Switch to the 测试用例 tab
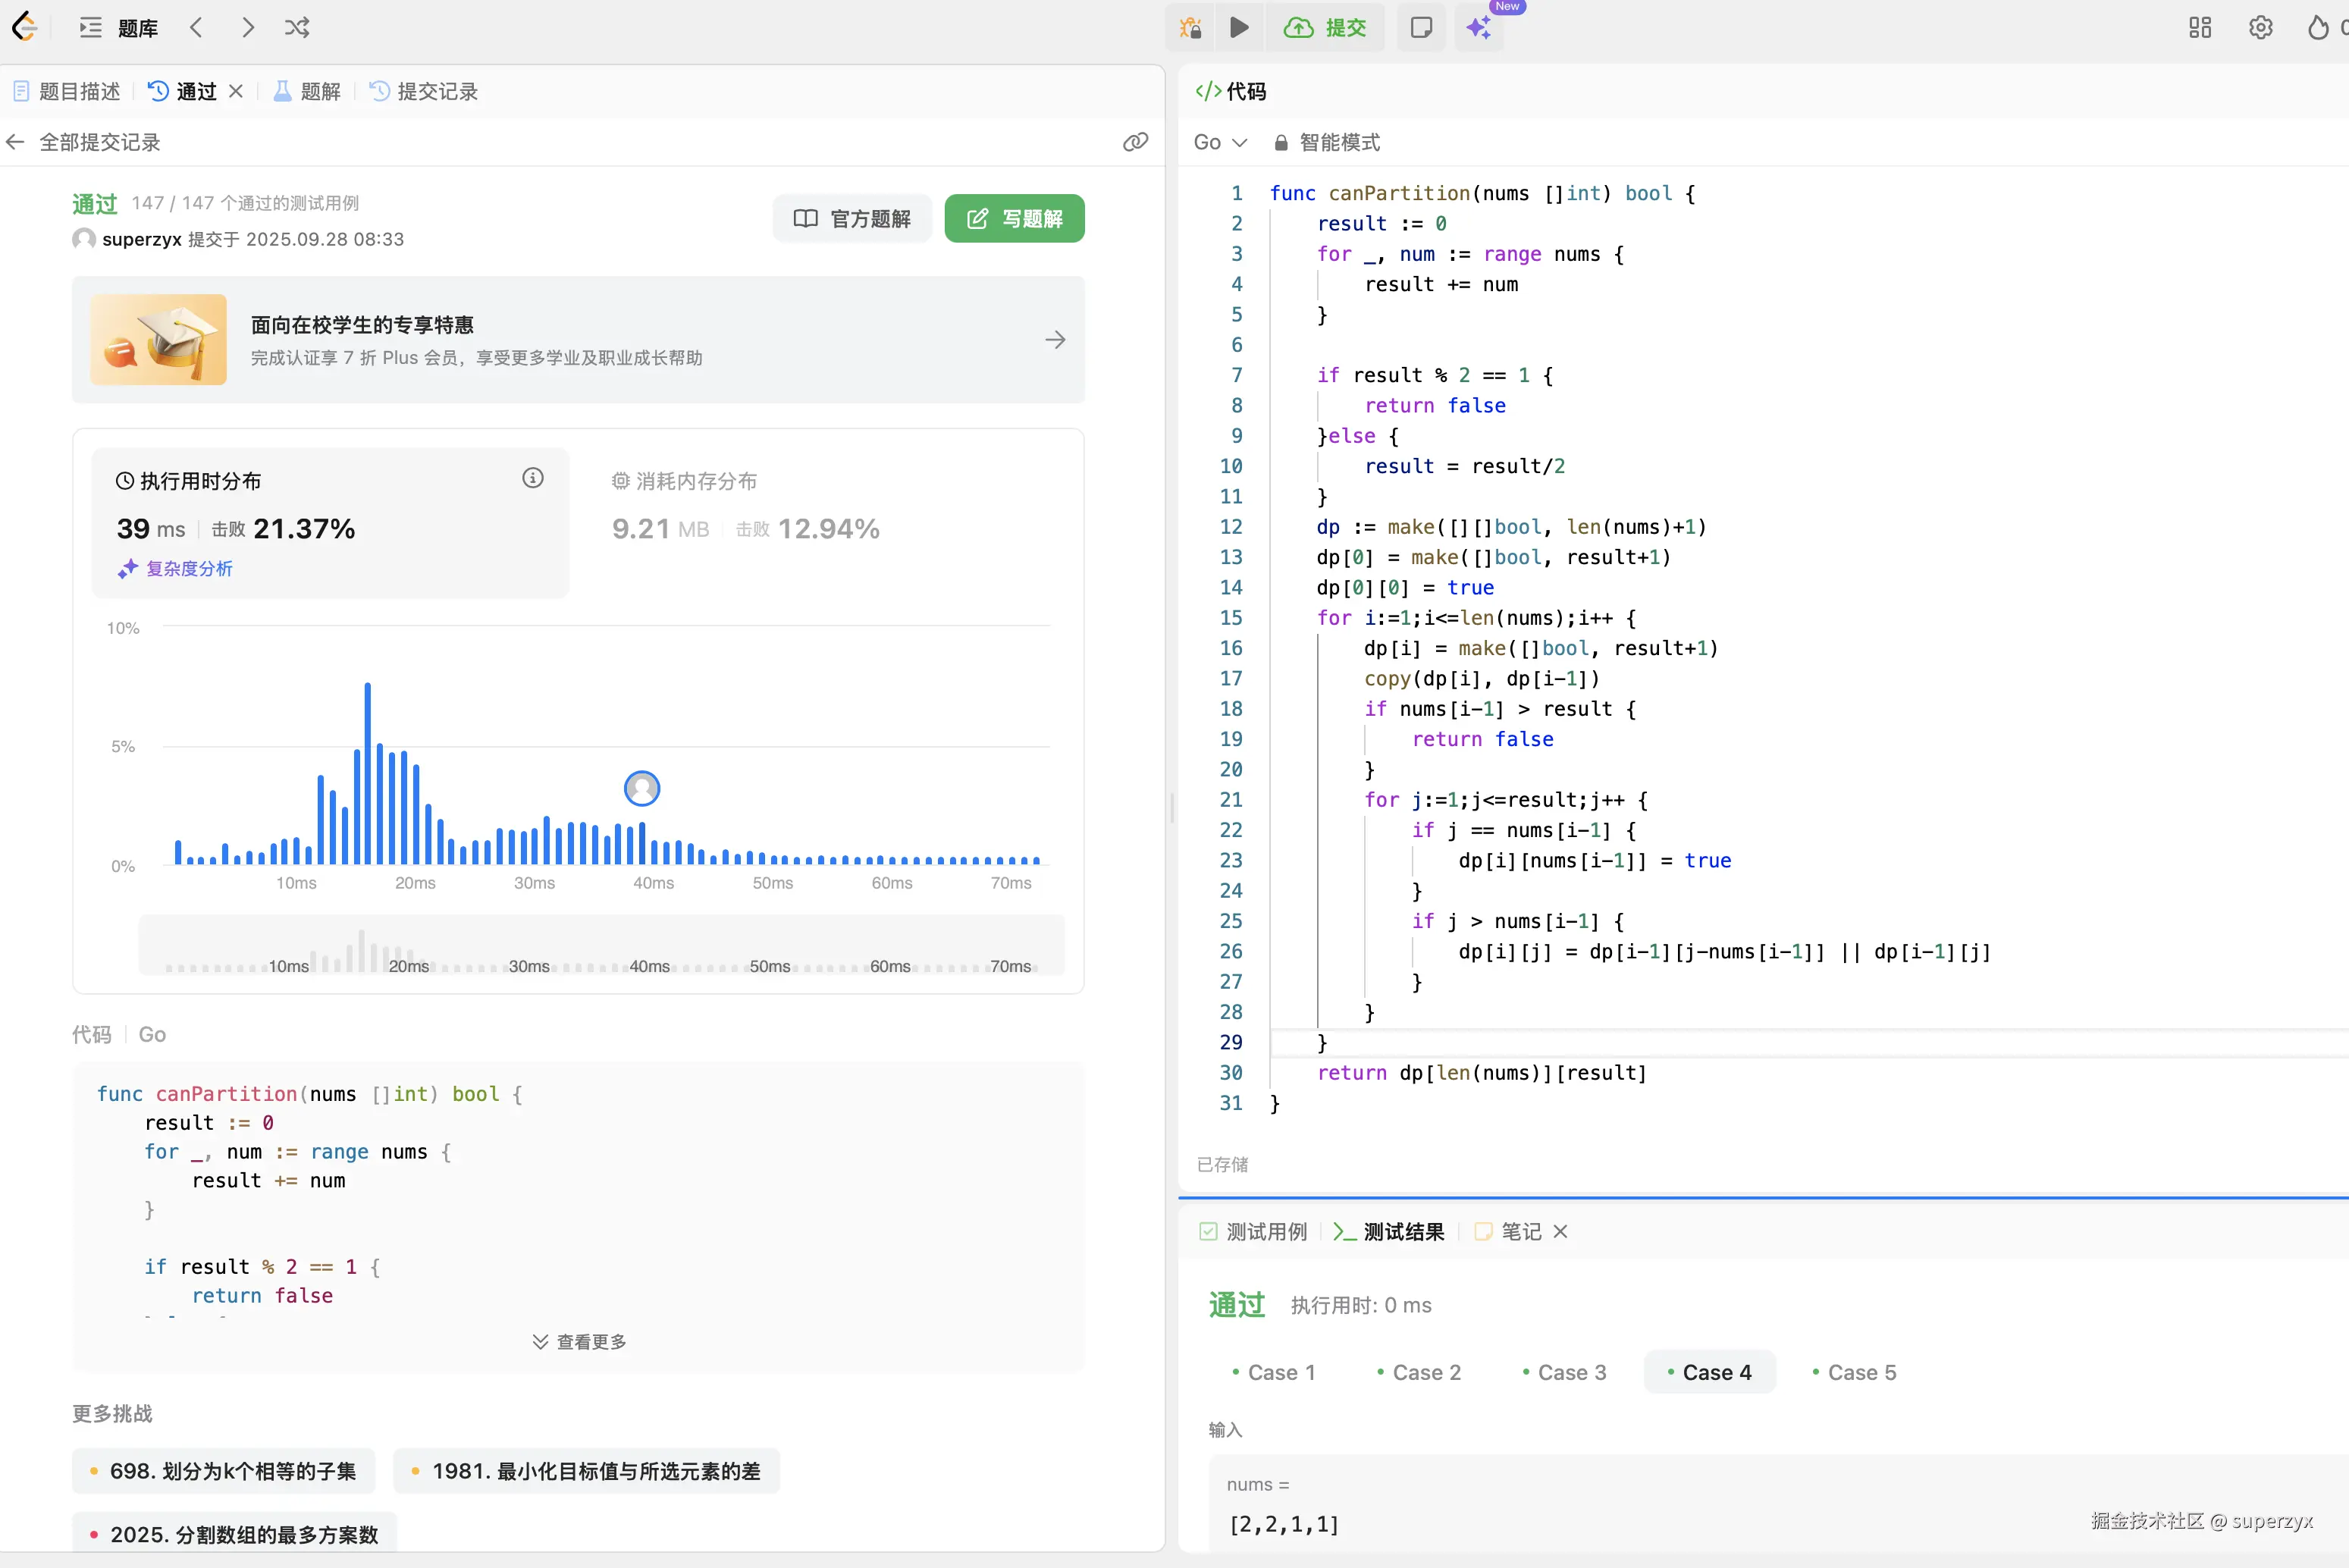Image resolution: width=2349 pixels, height=1568 pixels. click(x=1253, y=1232)
